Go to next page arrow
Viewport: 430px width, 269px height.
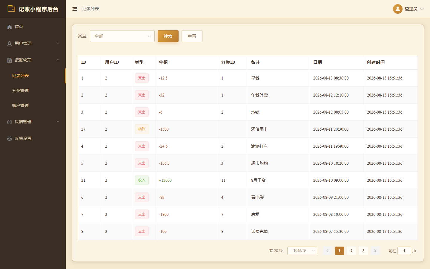375,251
